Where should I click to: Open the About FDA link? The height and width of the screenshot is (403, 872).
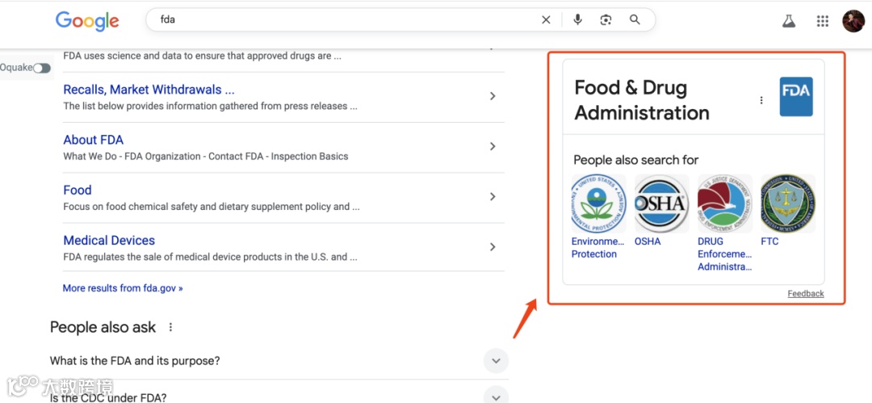[94, 140]
